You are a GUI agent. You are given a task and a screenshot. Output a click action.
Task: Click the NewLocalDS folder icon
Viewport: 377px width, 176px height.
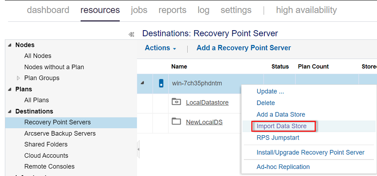(x=176, y=121)
